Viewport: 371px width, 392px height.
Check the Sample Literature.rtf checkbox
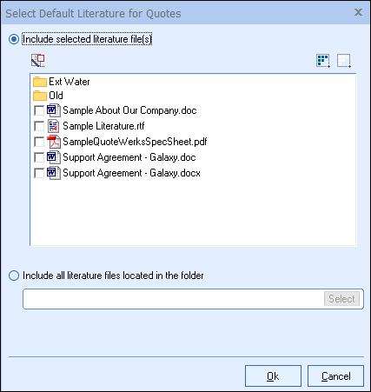(39, 126)
